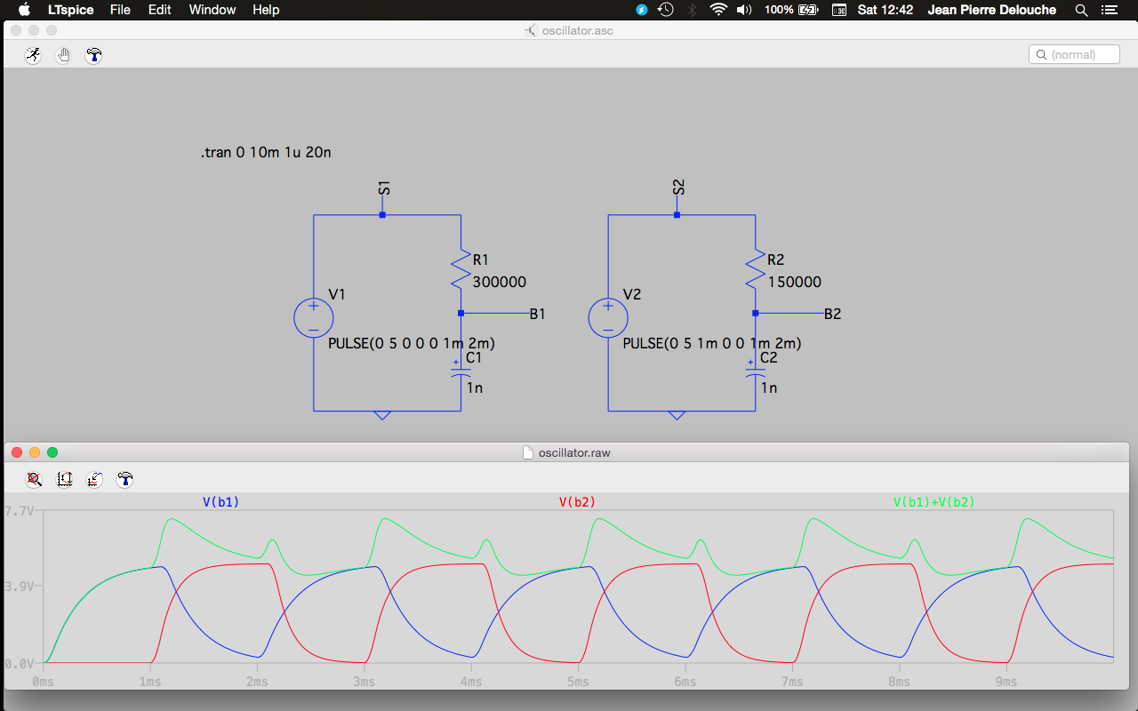Image resolution: width=1138 pixels, height=711 pixels.
Task: Open the Help menu
Action: (266, 10)
